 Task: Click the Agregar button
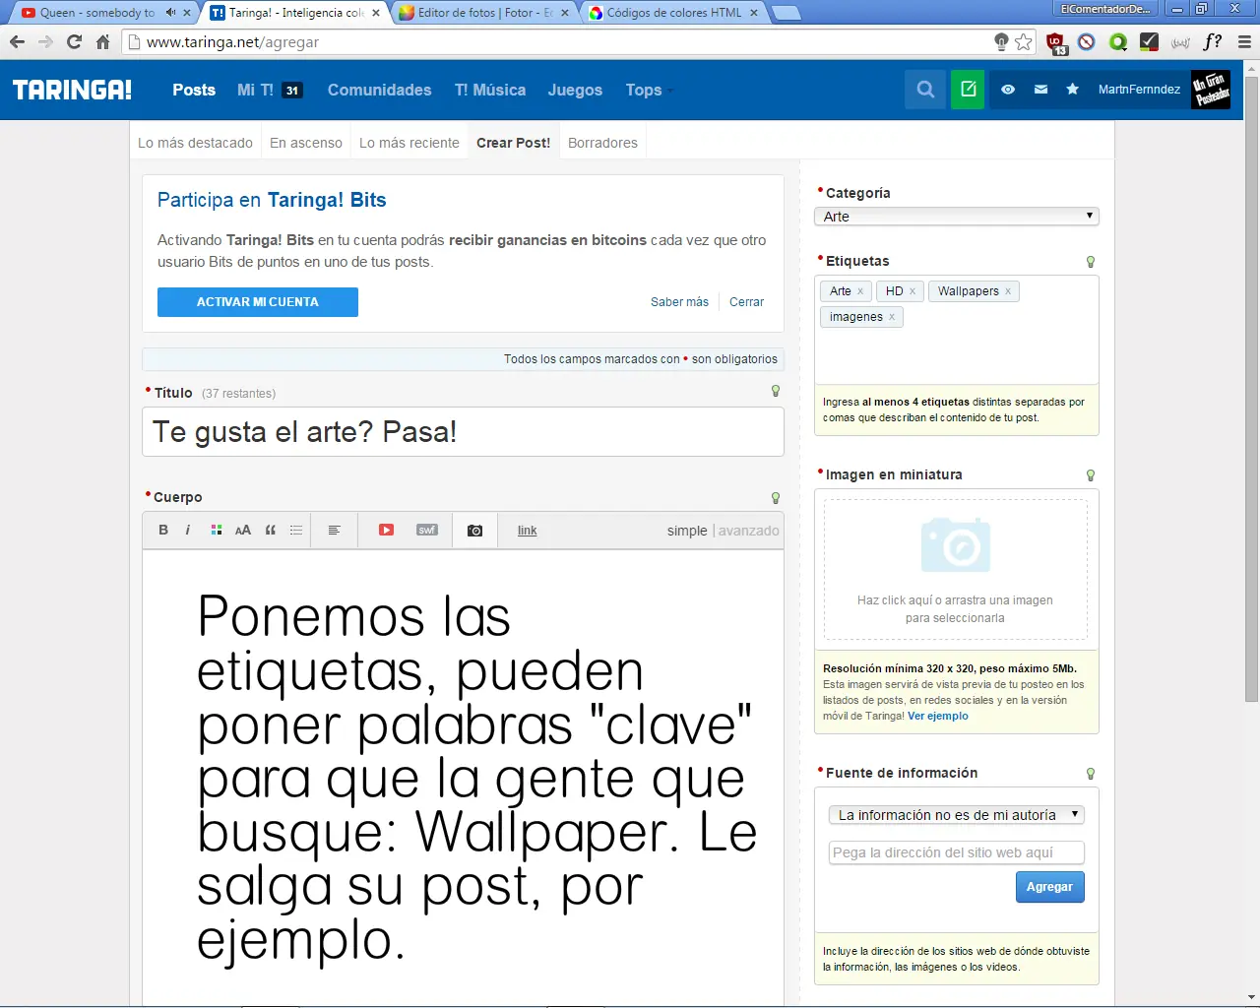point(1050,887)
